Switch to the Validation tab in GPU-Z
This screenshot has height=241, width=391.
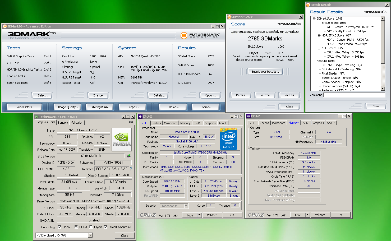(77, 123)
